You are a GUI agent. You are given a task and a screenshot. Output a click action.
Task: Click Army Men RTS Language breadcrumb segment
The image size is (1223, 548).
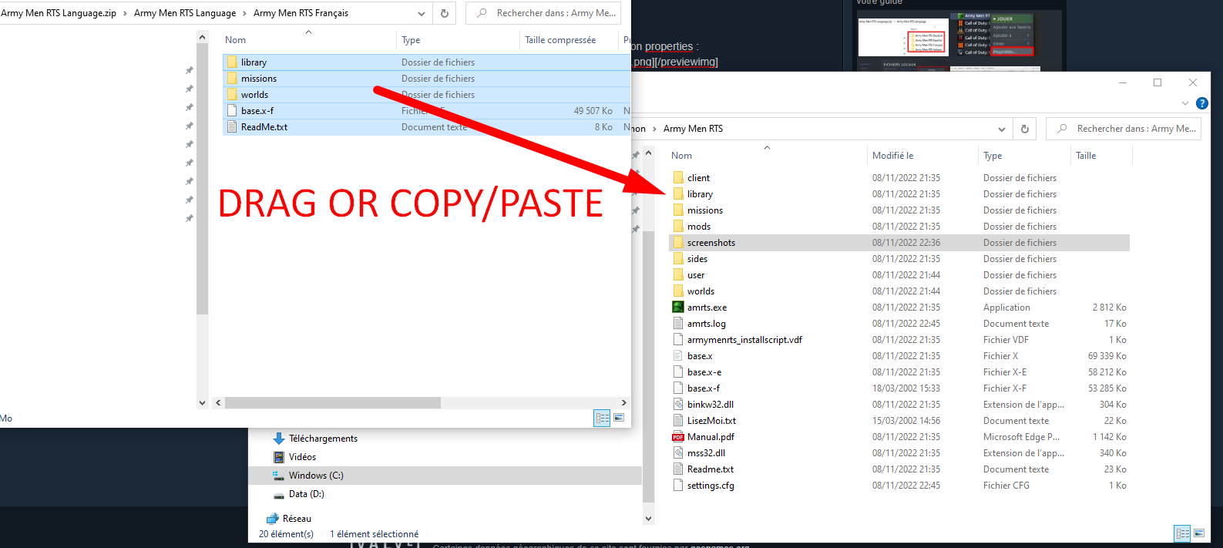185,13
